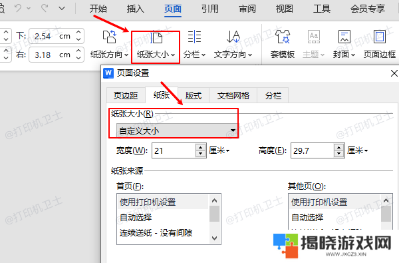Open the 版式 dialog tab
This screenshot has width=399, height=263.
[194, 96]
